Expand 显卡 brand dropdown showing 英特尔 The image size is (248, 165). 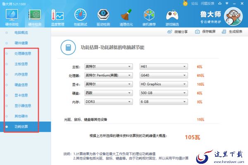[x=108, y=84]
